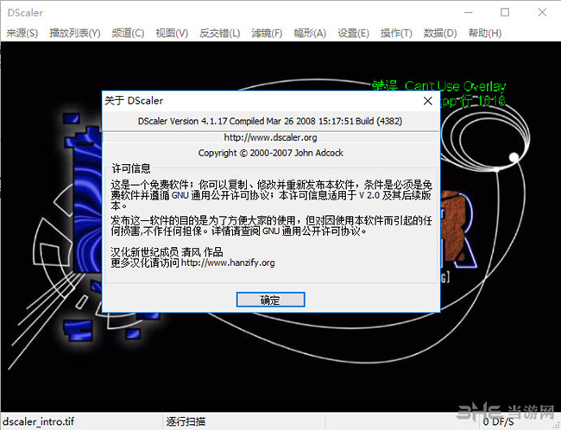This screenshot has width=561, height=430.
Task: Close the DScaler main window
Action: tap(542, 13)
